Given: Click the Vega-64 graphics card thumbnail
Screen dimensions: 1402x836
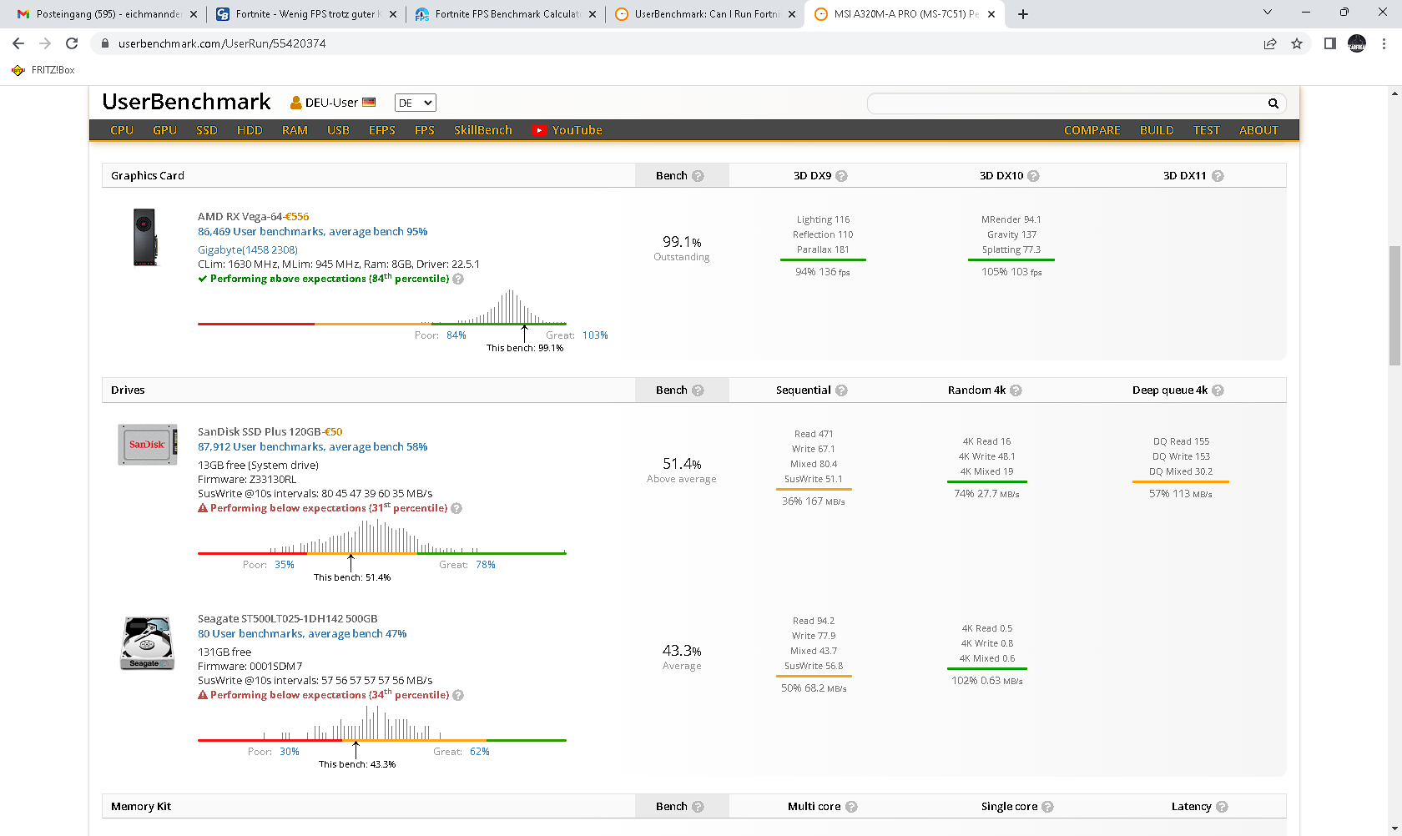Looking at the screenshot, I should [146, 237].
